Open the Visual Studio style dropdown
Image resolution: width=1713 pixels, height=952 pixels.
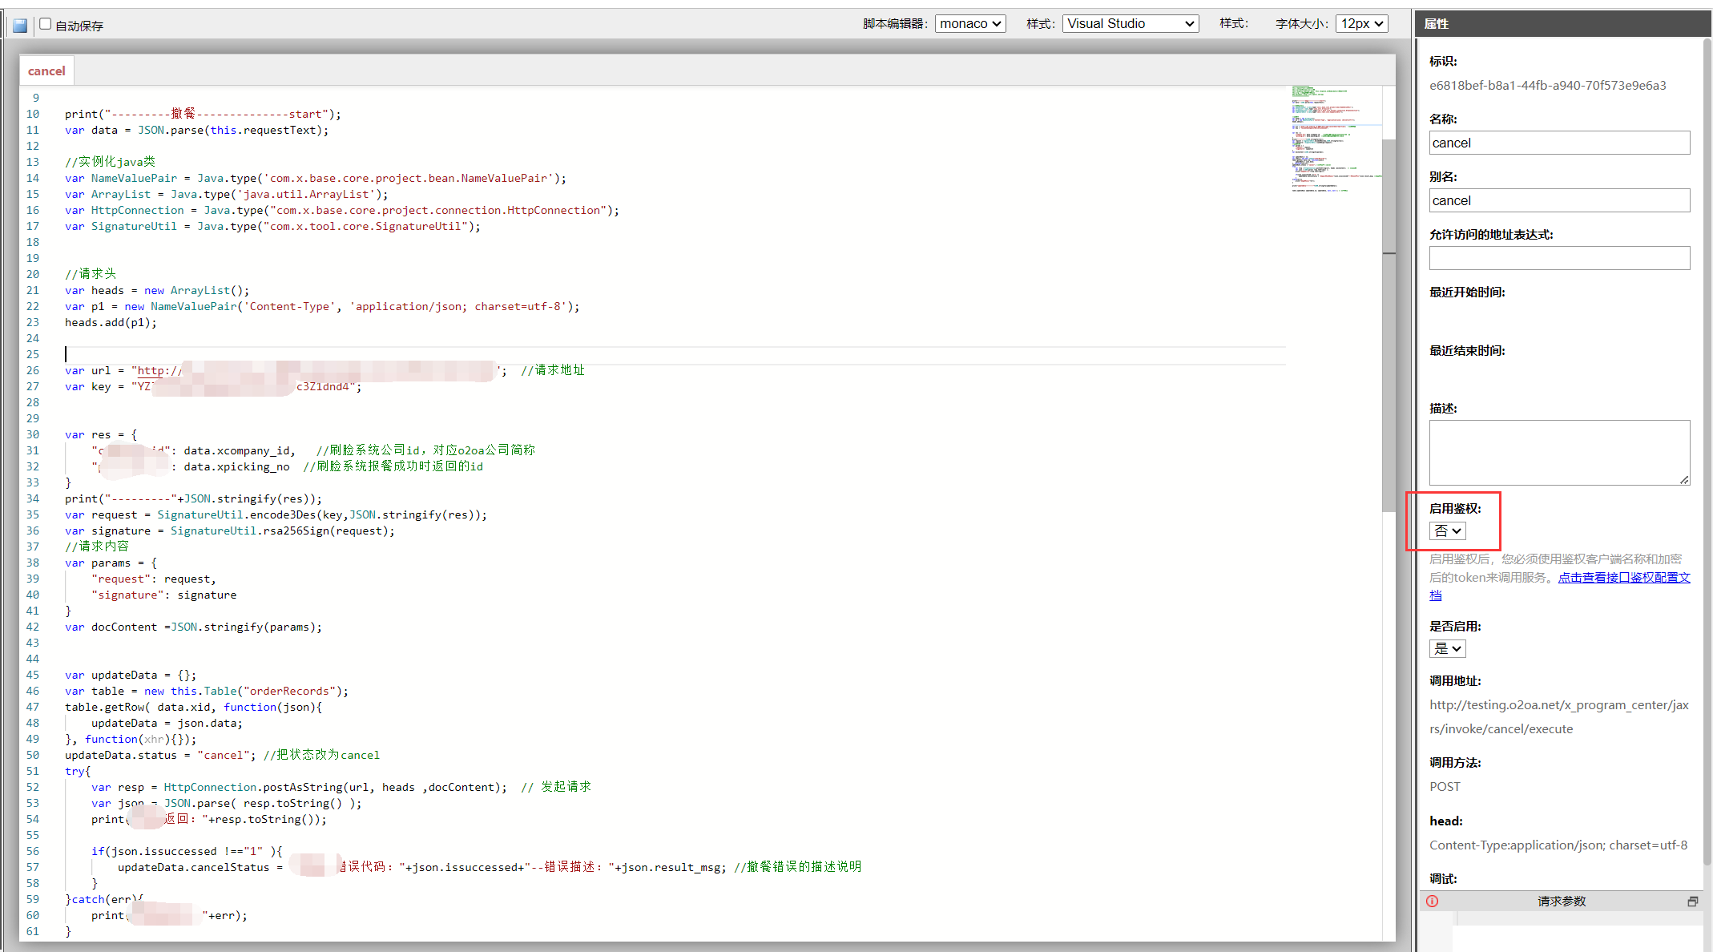pyautogui.click(x=1130, y=24)
